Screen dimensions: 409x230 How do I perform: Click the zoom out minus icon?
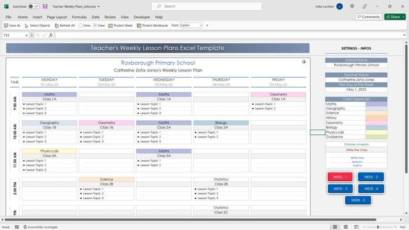364,227
